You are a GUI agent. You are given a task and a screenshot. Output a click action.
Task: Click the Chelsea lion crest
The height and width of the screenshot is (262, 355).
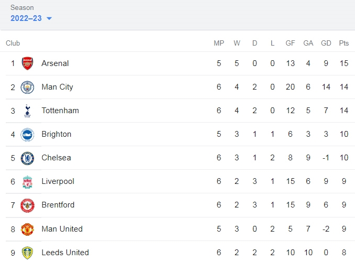point(27,158)
